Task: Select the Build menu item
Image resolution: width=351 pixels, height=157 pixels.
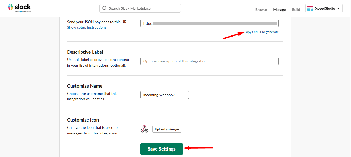Action: (x=296, y=10)
